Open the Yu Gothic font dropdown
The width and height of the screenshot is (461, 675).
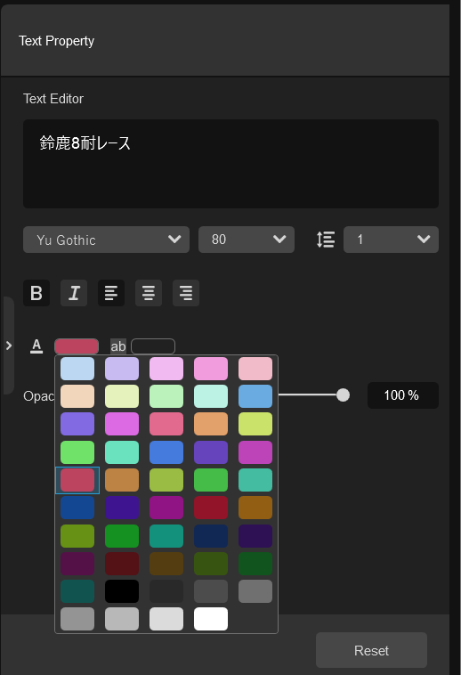click(106, 240)
